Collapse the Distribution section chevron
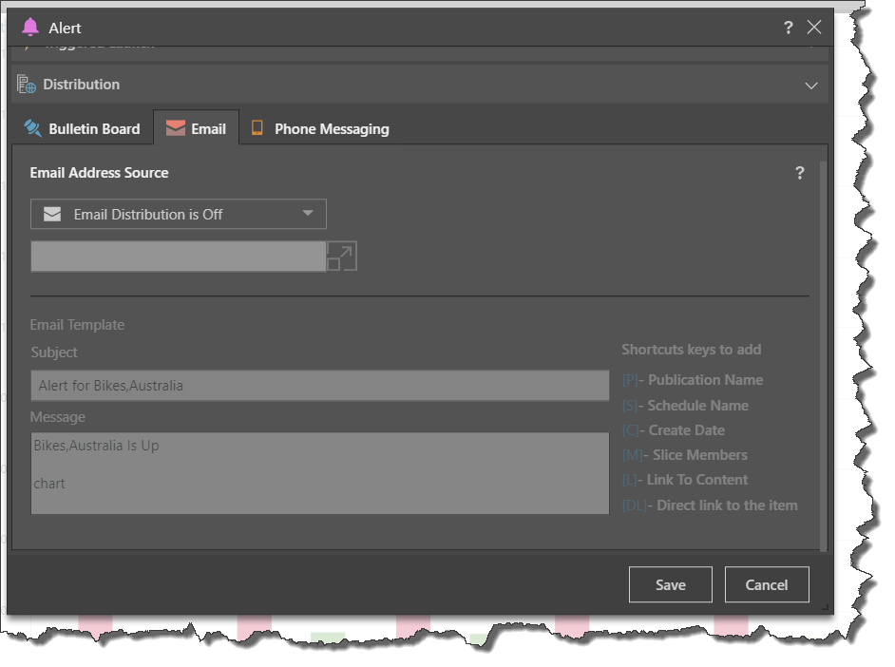This screenshot has width=895, height=667. coord(810,86)
